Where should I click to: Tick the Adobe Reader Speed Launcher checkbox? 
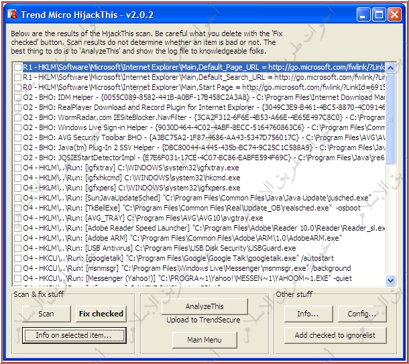coord(17,228)
